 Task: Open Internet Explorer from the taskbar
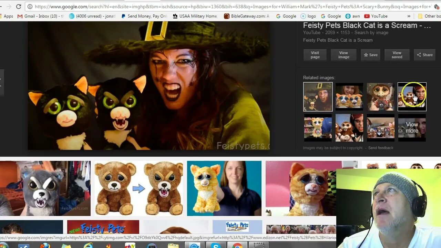click(x=88, y=246)
